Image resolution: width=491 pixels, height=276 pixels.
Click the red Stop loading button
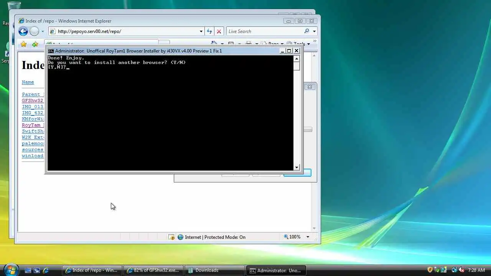click(x=219, y=31)
